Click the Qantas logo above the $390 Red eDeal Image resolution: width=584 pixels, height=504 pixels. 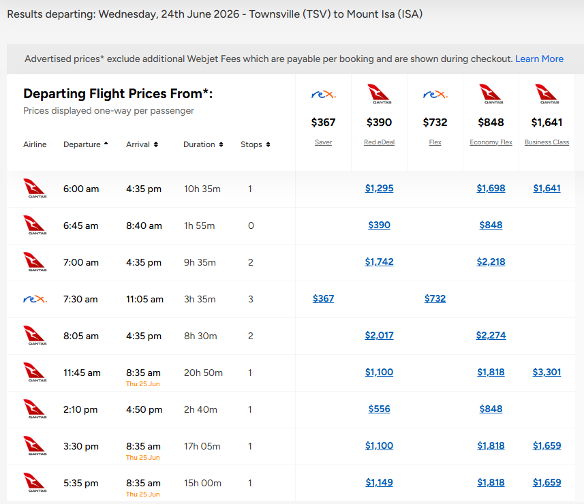tap(379, 94)
